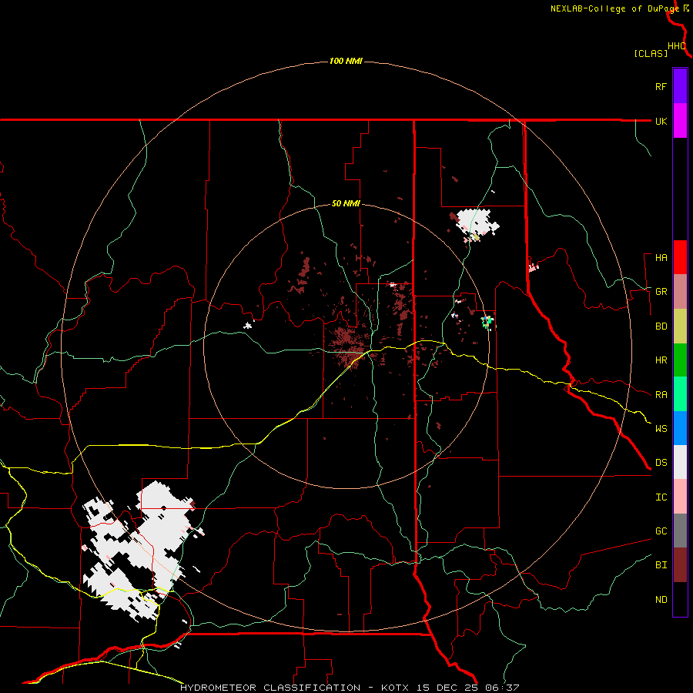This screenshot has width=693, height=693.
Task: Select the WS blue legend swatch
Action: [x=680, y=428]
